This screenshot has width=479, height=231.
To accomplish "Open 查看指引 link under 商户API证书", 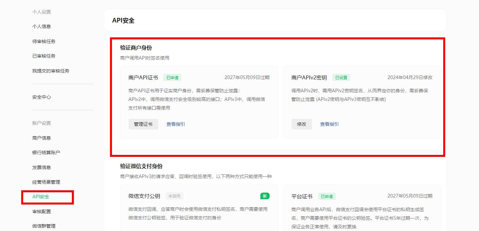I will 176,124.
